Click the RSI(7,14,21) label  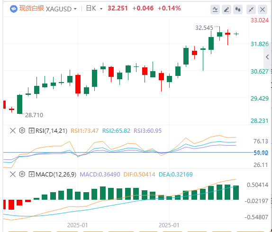click(51, 131)
